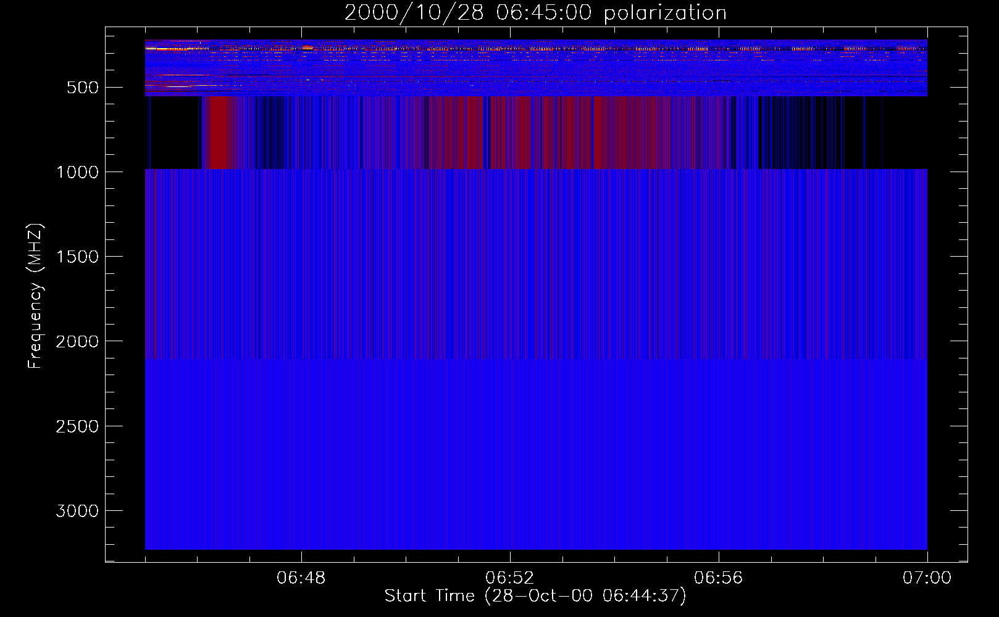This screenshot has height=617, width=999.
Task: Click the 06:56 time axis label
Action: click(x=718, y=578)
